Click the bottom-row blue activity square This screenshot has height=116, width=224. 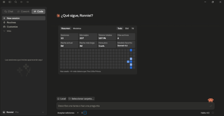[x=131, y=67]
